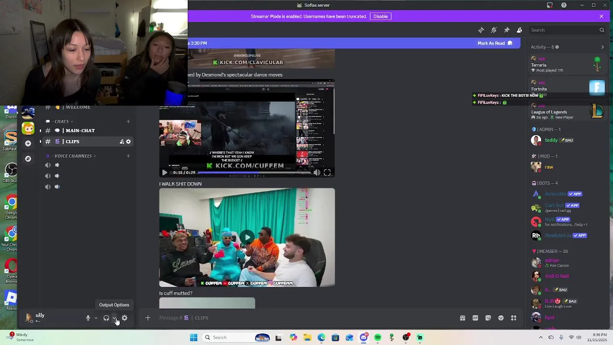The height and width of the screenshot is (345, 613).
Task: Open the emoji picker
Action: (x=501, y=318)
